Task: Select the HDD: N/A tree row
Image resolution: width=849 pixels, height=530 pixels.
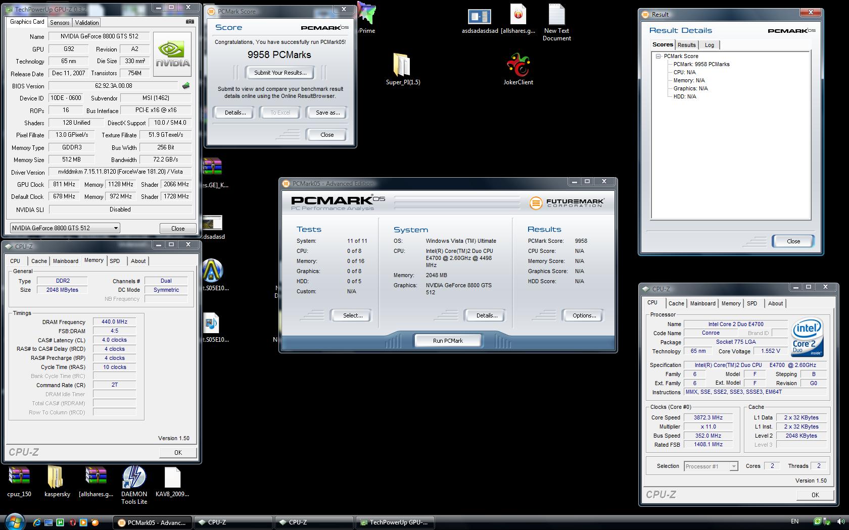Action: click(x=685, y=96)
